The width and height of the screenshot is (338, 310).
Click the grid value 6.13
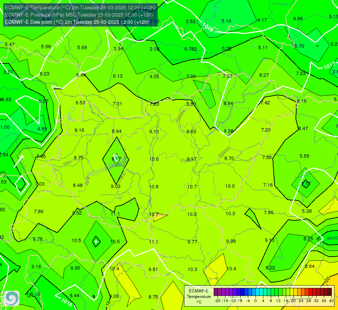point(118,76)
